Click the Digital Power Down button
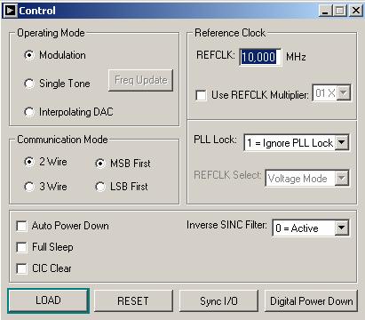The height and width of the screenshot is (320, 365). (x=311, y=300)
